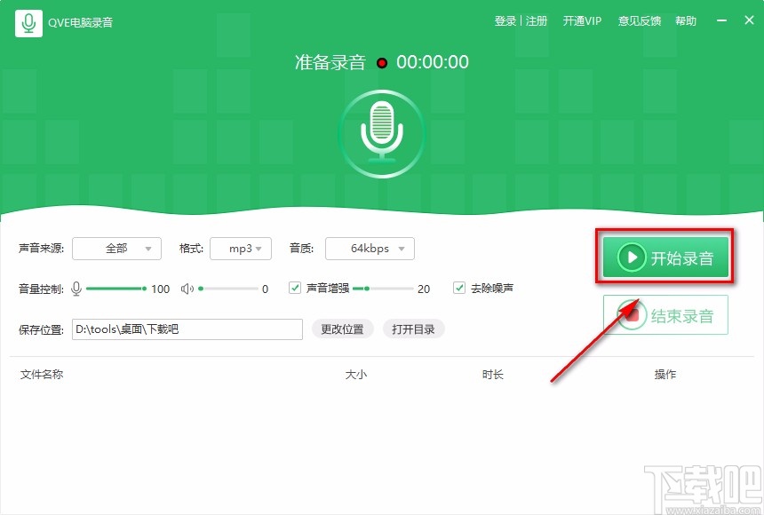Click the speaker volume icon

click(x=187, y=289)
